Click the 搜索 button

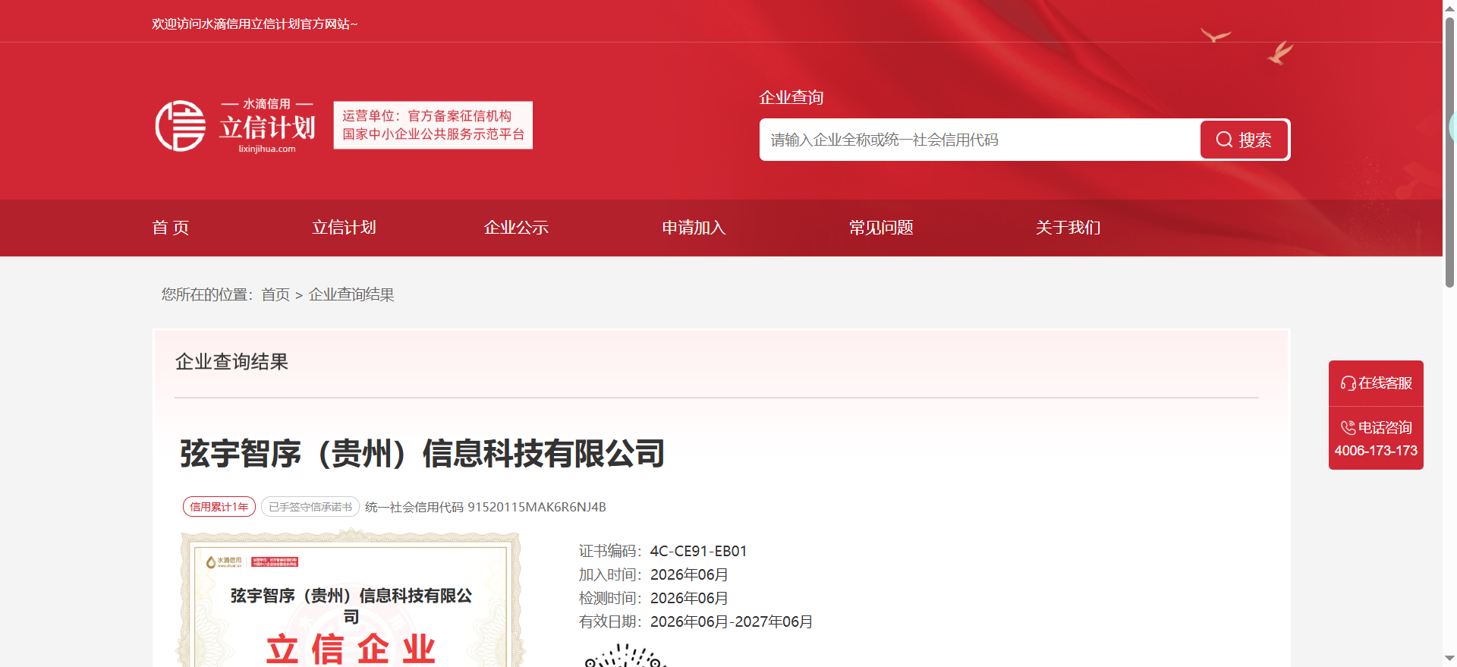point(1244,140)
